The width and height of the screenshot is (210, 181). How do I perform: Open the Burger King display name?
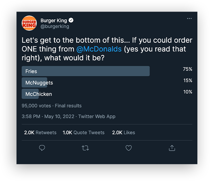pos(54,20)
